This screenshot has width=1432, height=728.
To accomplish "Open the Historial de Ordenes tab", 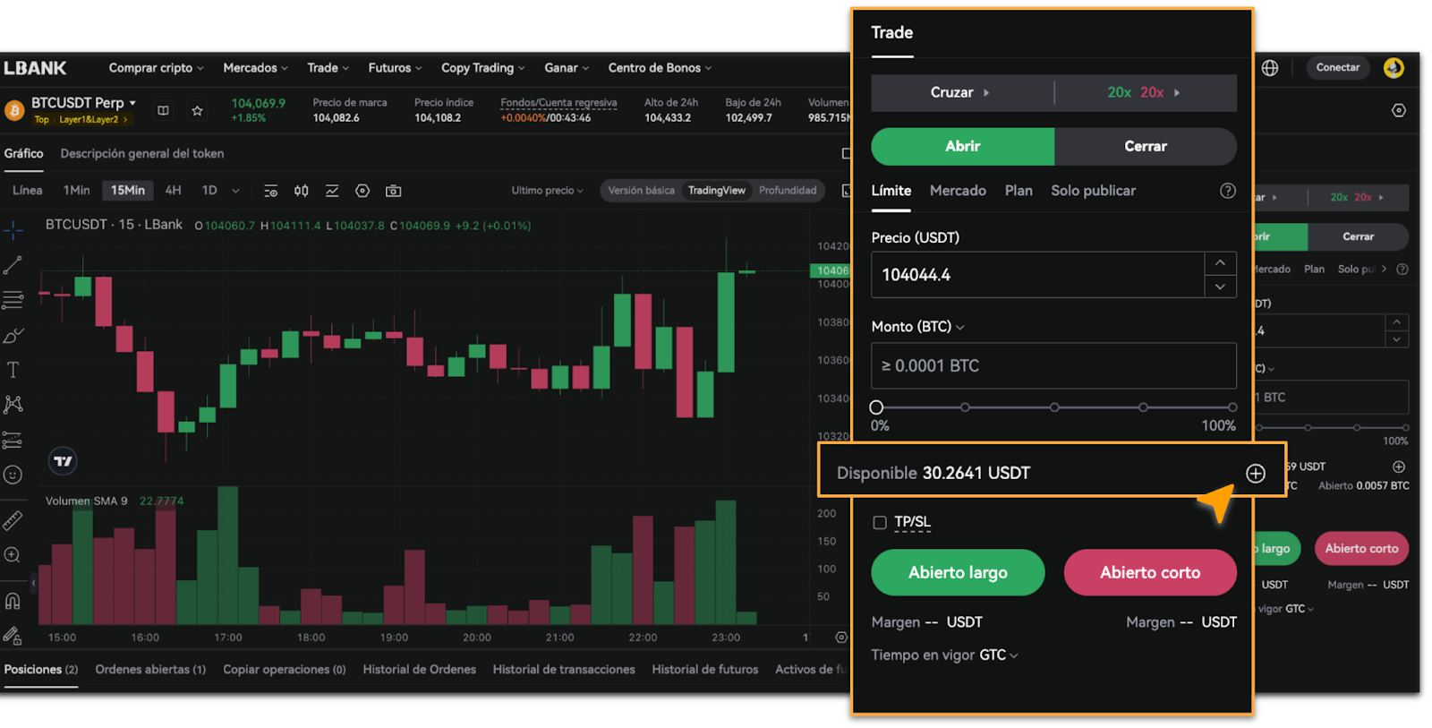I will coord(420,670).
